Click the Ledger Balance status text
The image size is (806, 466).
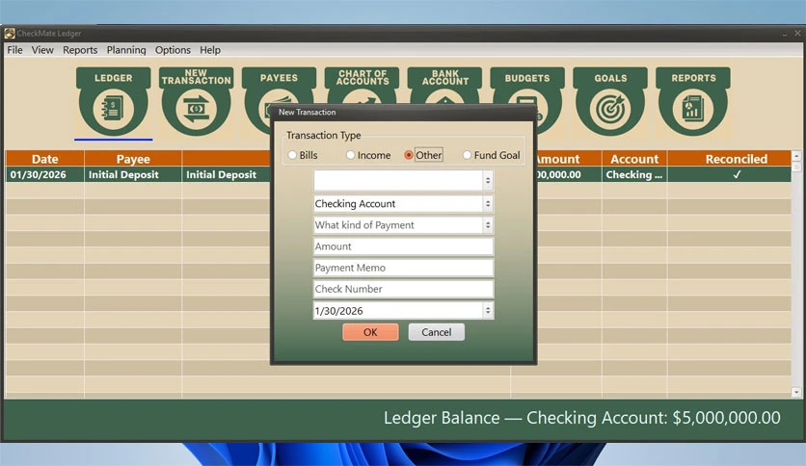point(582,418)
